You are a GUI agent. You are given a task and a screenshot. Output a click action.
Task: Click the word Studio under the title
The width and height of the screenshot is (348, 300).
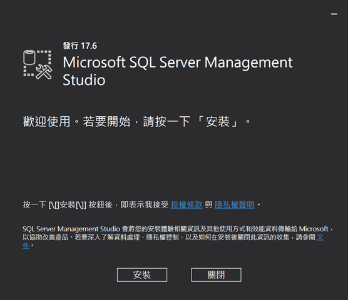click(84, 80)
